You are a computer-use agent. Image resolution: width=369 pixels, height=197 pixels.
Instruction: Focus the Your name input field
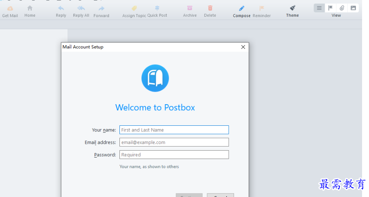[x=174, y=130]
